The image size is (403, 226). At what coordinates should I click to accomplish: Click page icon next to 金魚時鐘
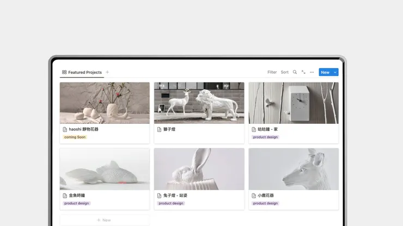click(65, 196)
